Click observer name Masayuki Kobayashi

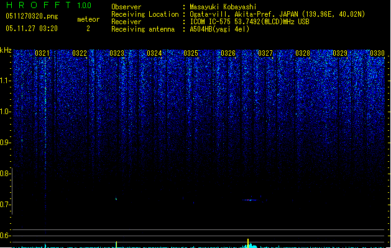point(223,7)
